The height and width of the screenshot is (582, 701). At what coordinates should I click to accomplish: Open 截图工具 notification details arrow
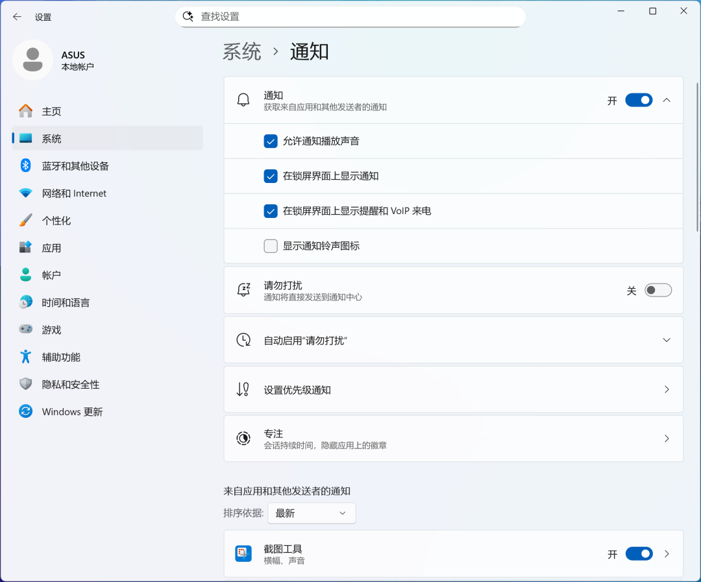667,554
